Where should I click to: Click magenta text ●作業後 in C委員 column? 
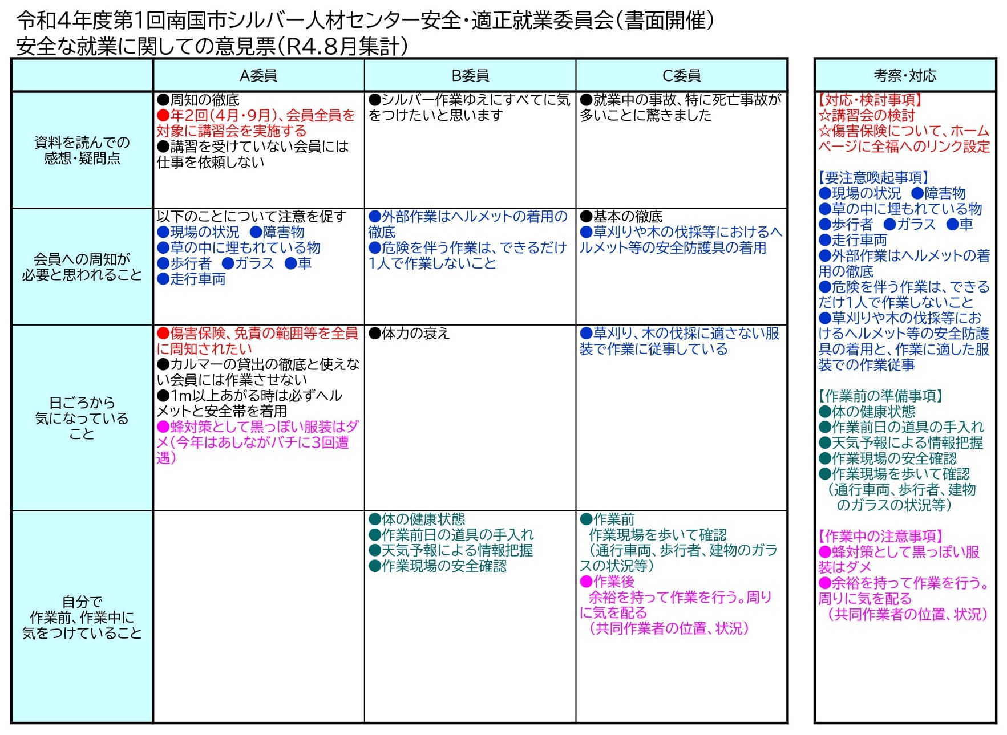[607, 582]
